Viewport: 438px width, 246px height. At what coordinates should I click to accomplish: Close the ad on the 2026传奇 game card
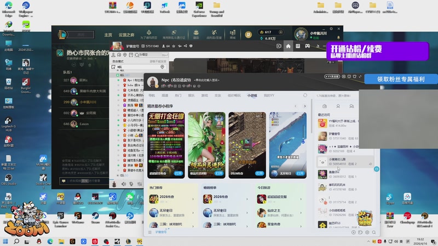pyautogui.click(x=261, y=116)
